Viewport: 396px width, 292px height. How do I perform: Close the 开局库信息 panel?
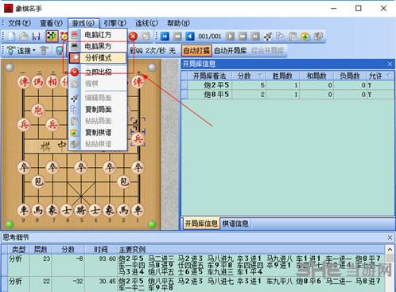(x=390, y=64)
